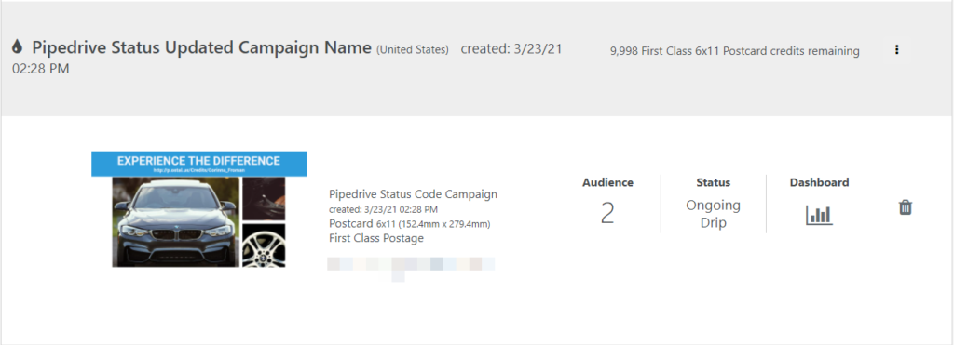This screenshot has height=345, width=954.
Task: Click the Status column heading
Action: pyautogui.click(x=713, y=182)
